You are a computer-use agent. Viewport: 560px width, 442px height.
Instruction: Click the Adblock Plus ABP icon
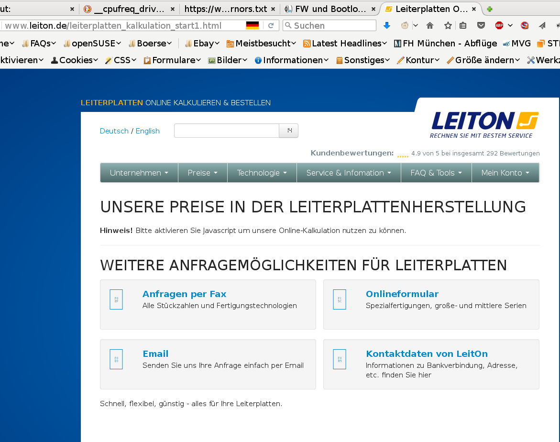point(499,25)
